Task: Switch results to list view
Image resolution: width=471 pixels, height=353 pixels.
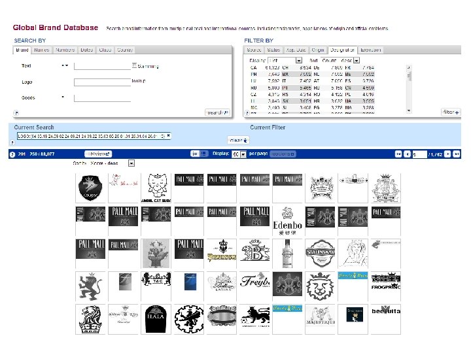Action: pyautogui.click(x=195, y=154)
